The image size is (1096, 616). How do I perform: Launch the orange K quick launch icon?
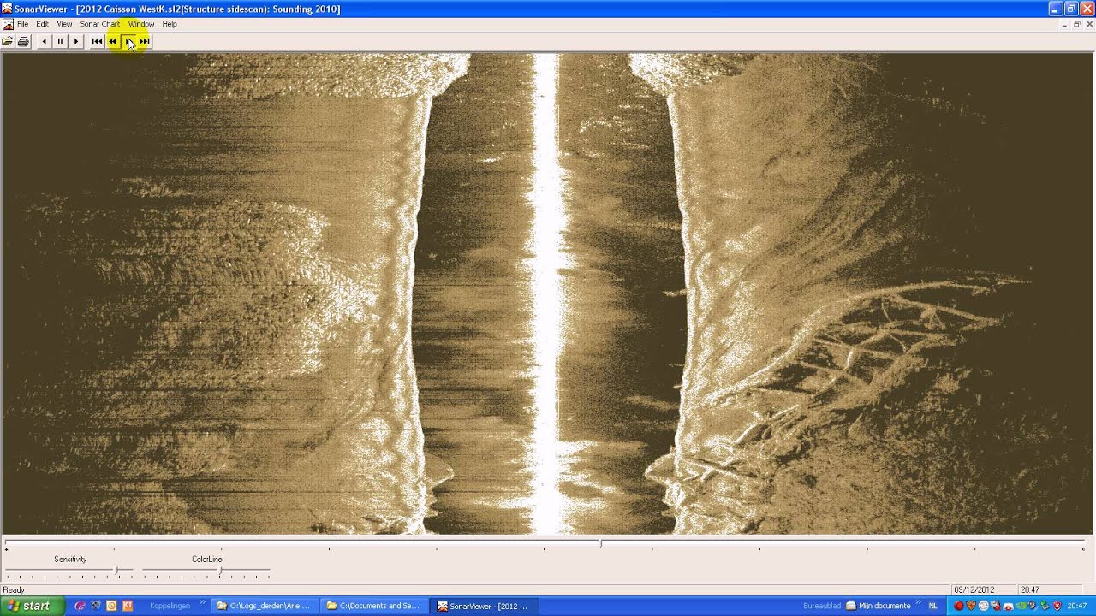point(127,606)
